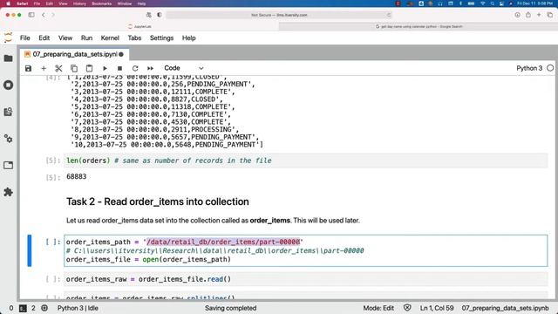This screenshot has width=558, height=314.
Task: Open the File menu
Action: coord(25,38)
